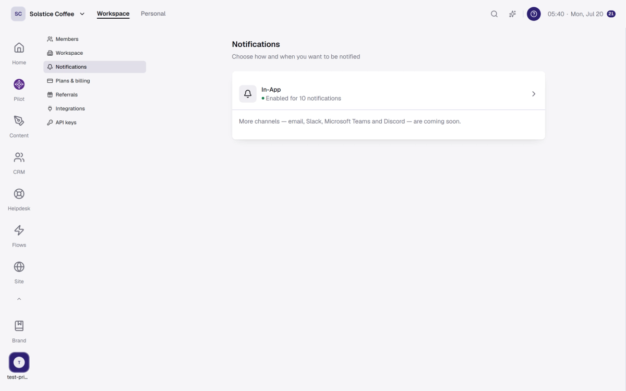Image resolution: width=626 pixels, height=391 pixels.
Task: Click the 21 notifications badge
Action: click(611, 14)
